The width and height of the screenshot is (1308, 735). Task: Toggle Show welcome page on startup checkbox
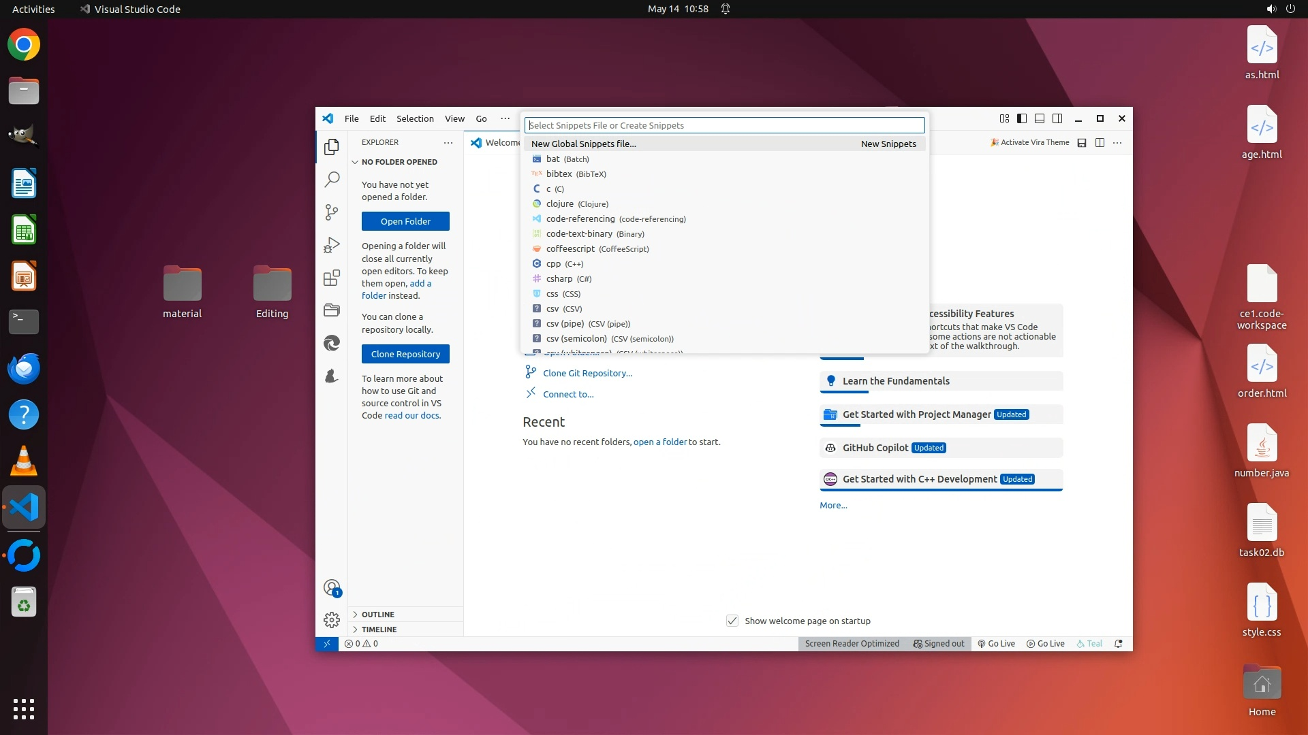(732, 621)
